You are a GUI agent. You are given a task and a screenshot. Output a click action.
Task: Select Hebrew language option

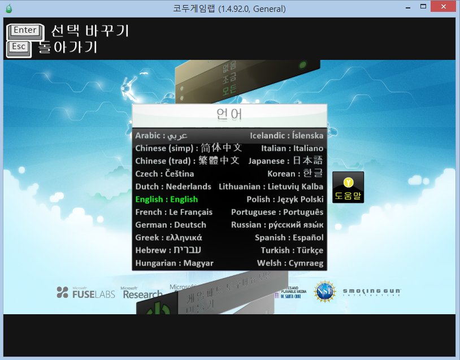pyautogui.click(x=168, y=250)
